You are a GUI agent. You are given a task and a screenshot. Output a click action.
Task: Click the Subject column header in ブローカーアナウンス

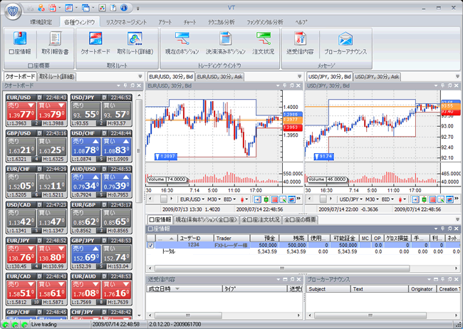coord(328,289)
